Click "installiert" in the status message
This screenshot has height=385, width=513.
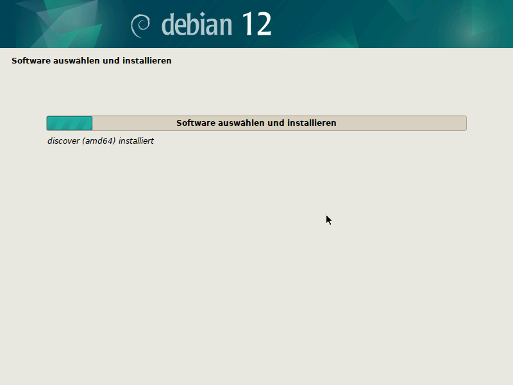136,141
